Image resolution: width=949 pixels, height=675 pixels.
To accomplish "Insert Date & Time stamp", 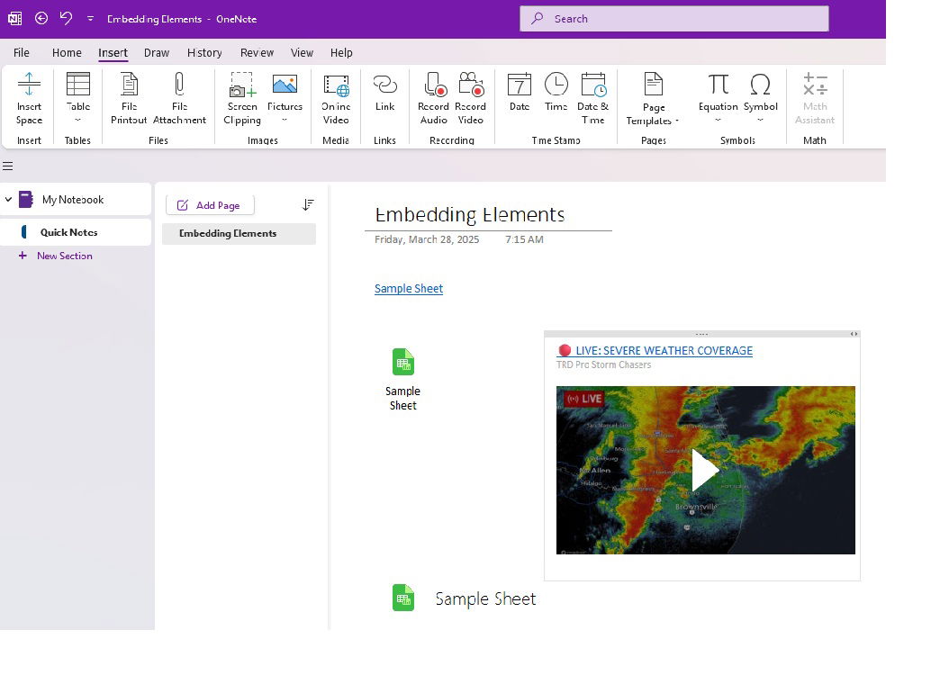I will click(x=593, y=99).
